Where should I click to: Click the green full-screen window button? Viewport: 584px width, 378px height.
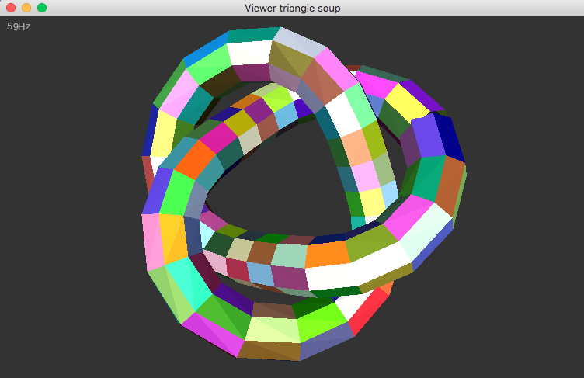(42, 8)
